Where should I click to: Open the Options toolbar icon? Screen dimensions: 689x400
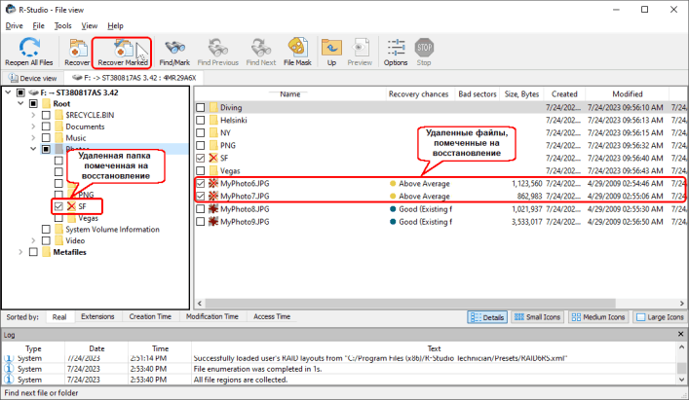pyautogui.click(x=396, y=48)
